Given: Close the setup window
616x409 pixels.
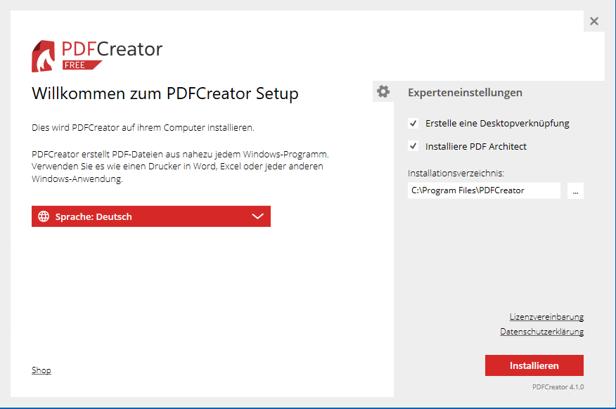Looking at the screenshot, I should (x=594, y=21).
